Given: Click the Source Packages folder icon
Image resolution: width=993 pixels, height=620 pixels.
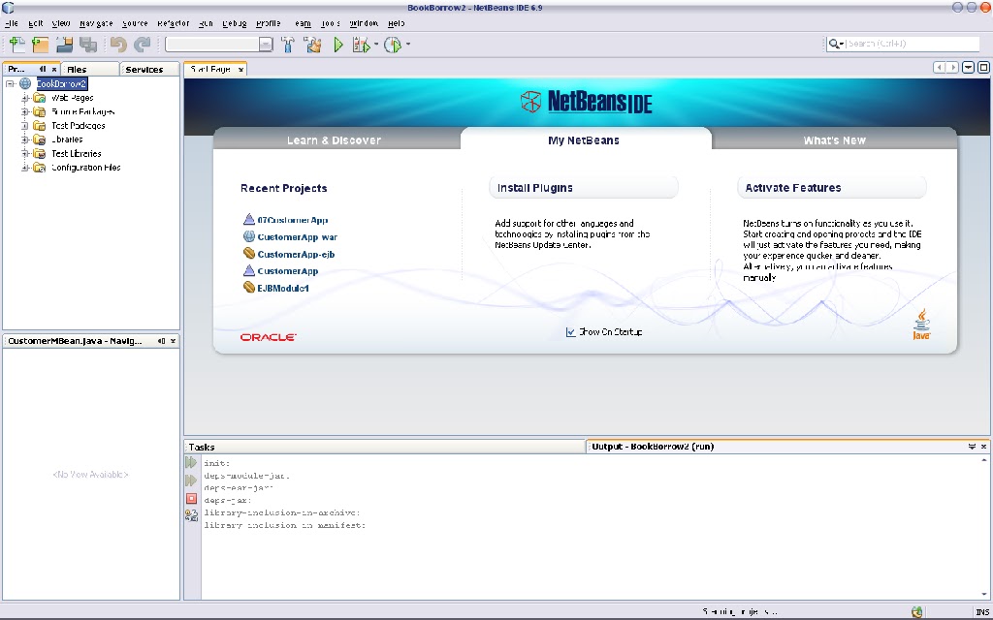Looking at the screenshot, I should tap(39, 112).
